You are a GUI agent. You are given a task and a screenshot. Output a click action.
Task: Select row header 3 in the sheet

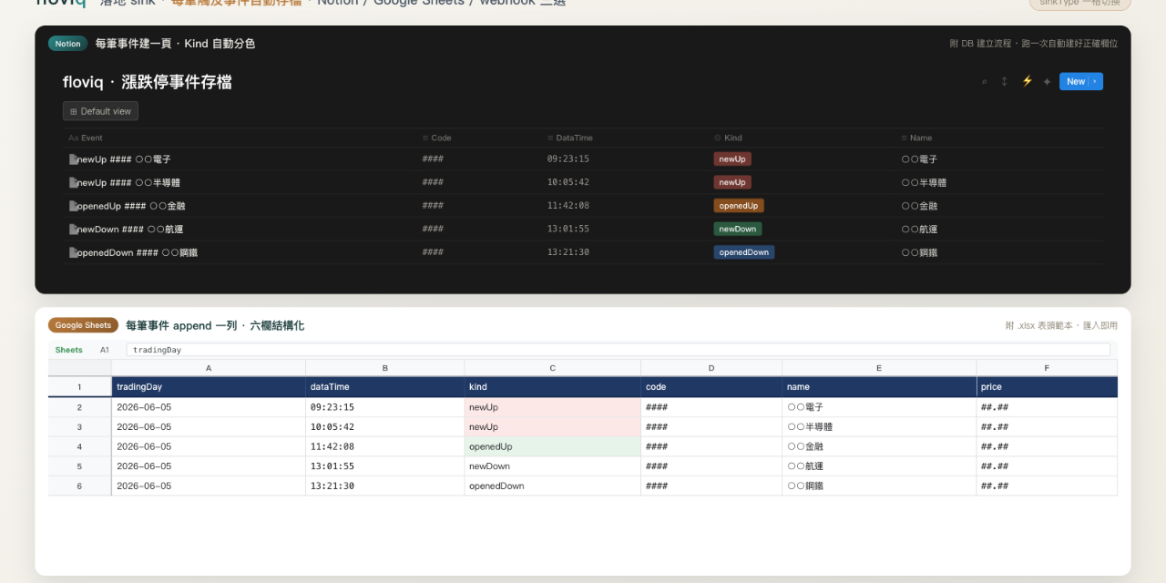point(80,427)
